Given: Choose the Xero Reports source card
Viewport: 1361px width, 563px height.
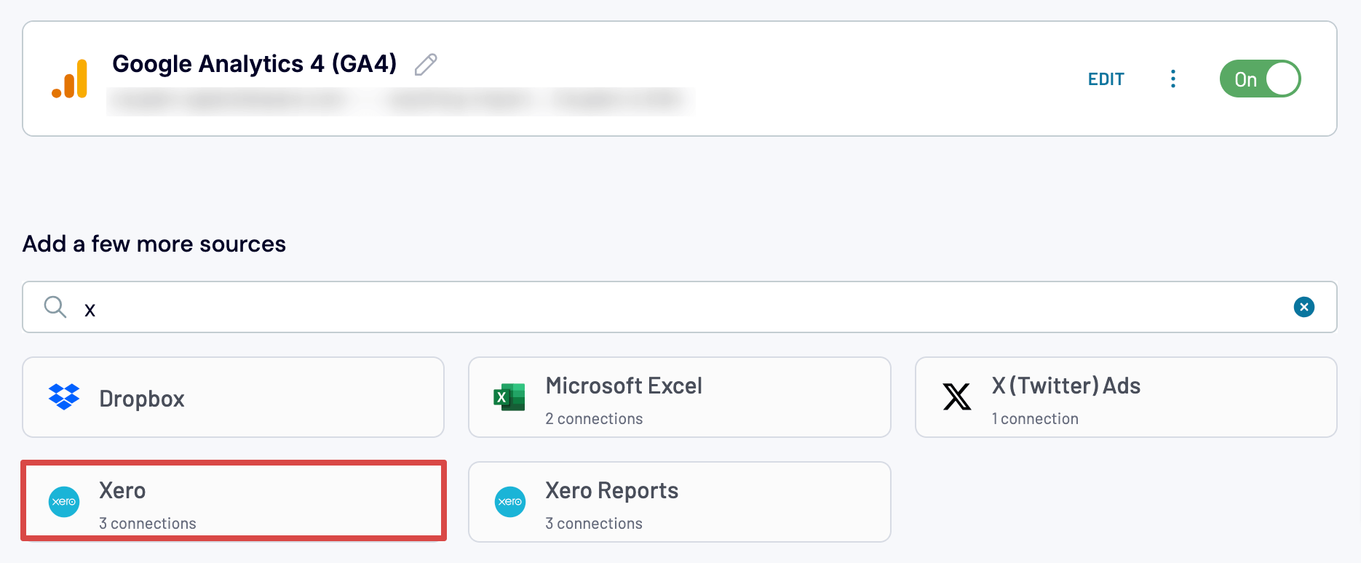Looking at the screenshot, I should pos(679,502).
